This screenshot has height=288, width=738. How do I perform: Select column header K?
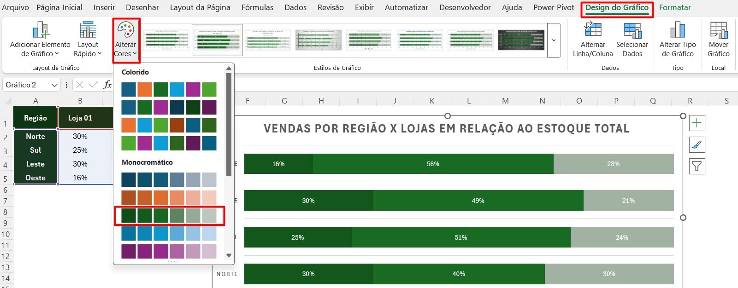[x=432, y=101]
